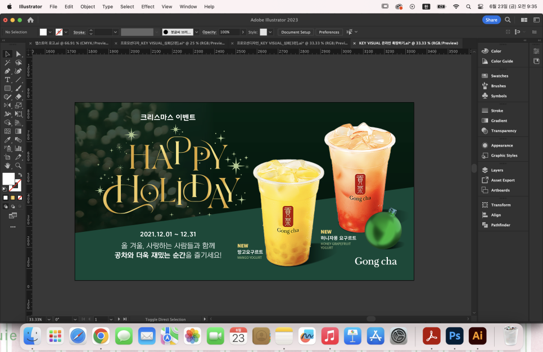
Task: Open the Swatches panel
Action: 499,76
